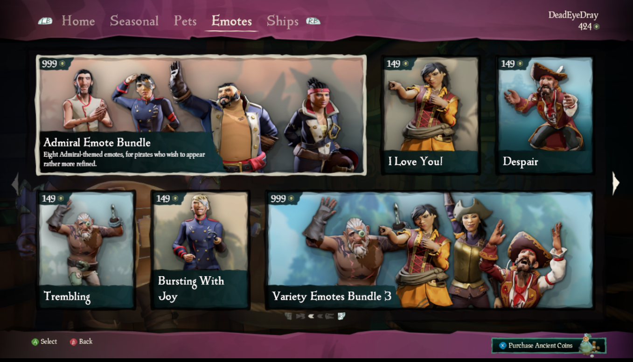Go to previous page with left arrow
The image size is (633, 362).
(15, 183)
